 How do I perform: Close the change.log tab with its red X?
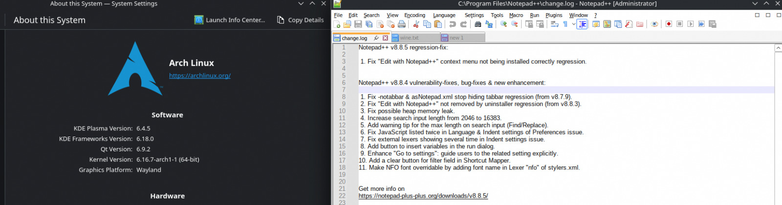tap(385, 38)
